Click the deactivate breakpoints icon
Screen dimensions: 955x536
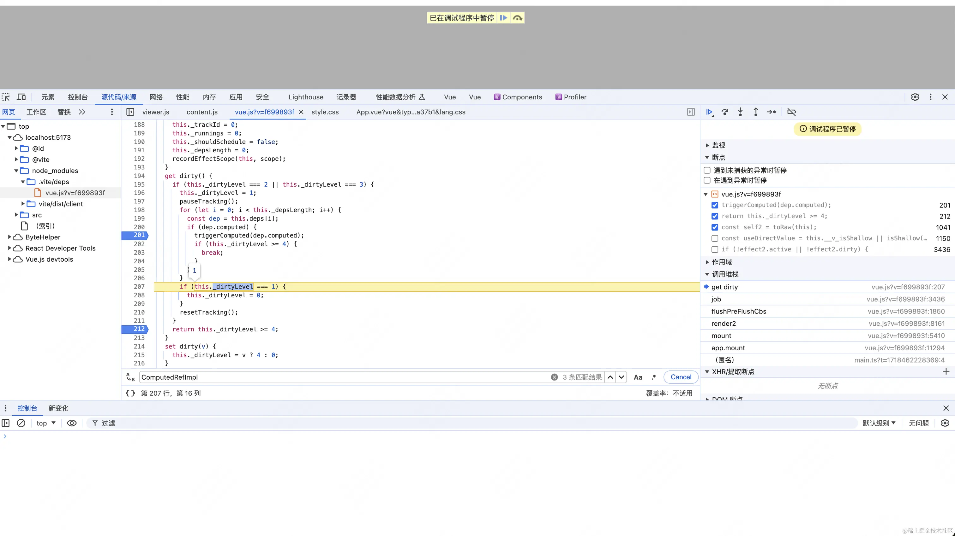791,112
